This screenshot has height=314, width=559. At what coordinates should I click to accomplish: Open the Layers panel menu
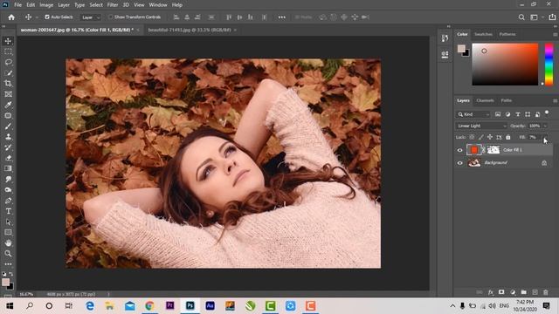tap(556, 101)
